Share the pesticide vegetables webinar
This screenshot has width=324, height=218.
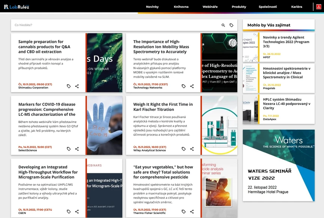tap(192, 212)
